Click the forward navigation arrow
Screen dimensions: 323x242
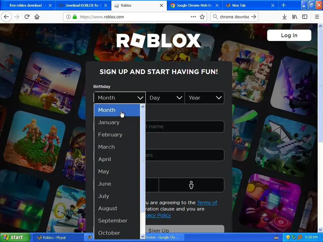click(x=17, y=17)
